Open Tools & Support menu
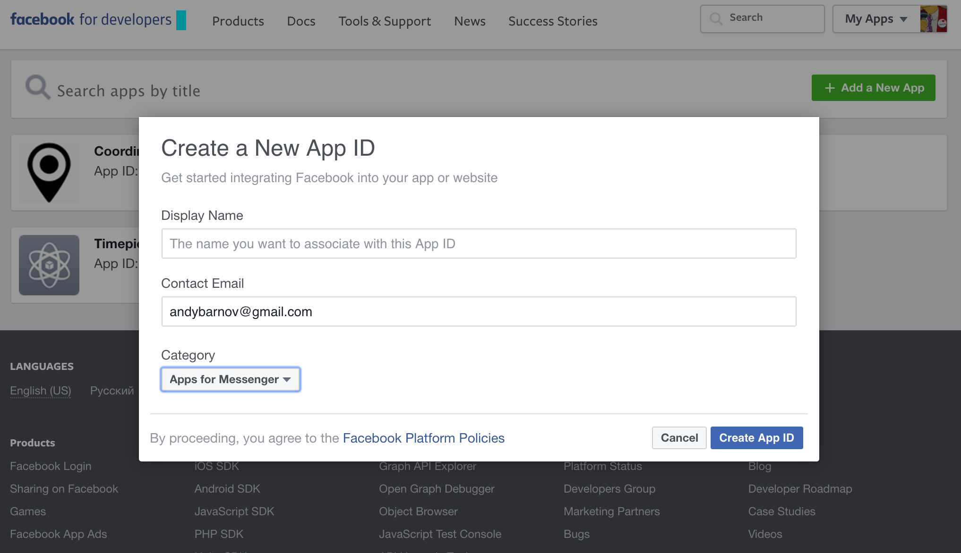This screenshot has width=961, height=553. [385, 21]
